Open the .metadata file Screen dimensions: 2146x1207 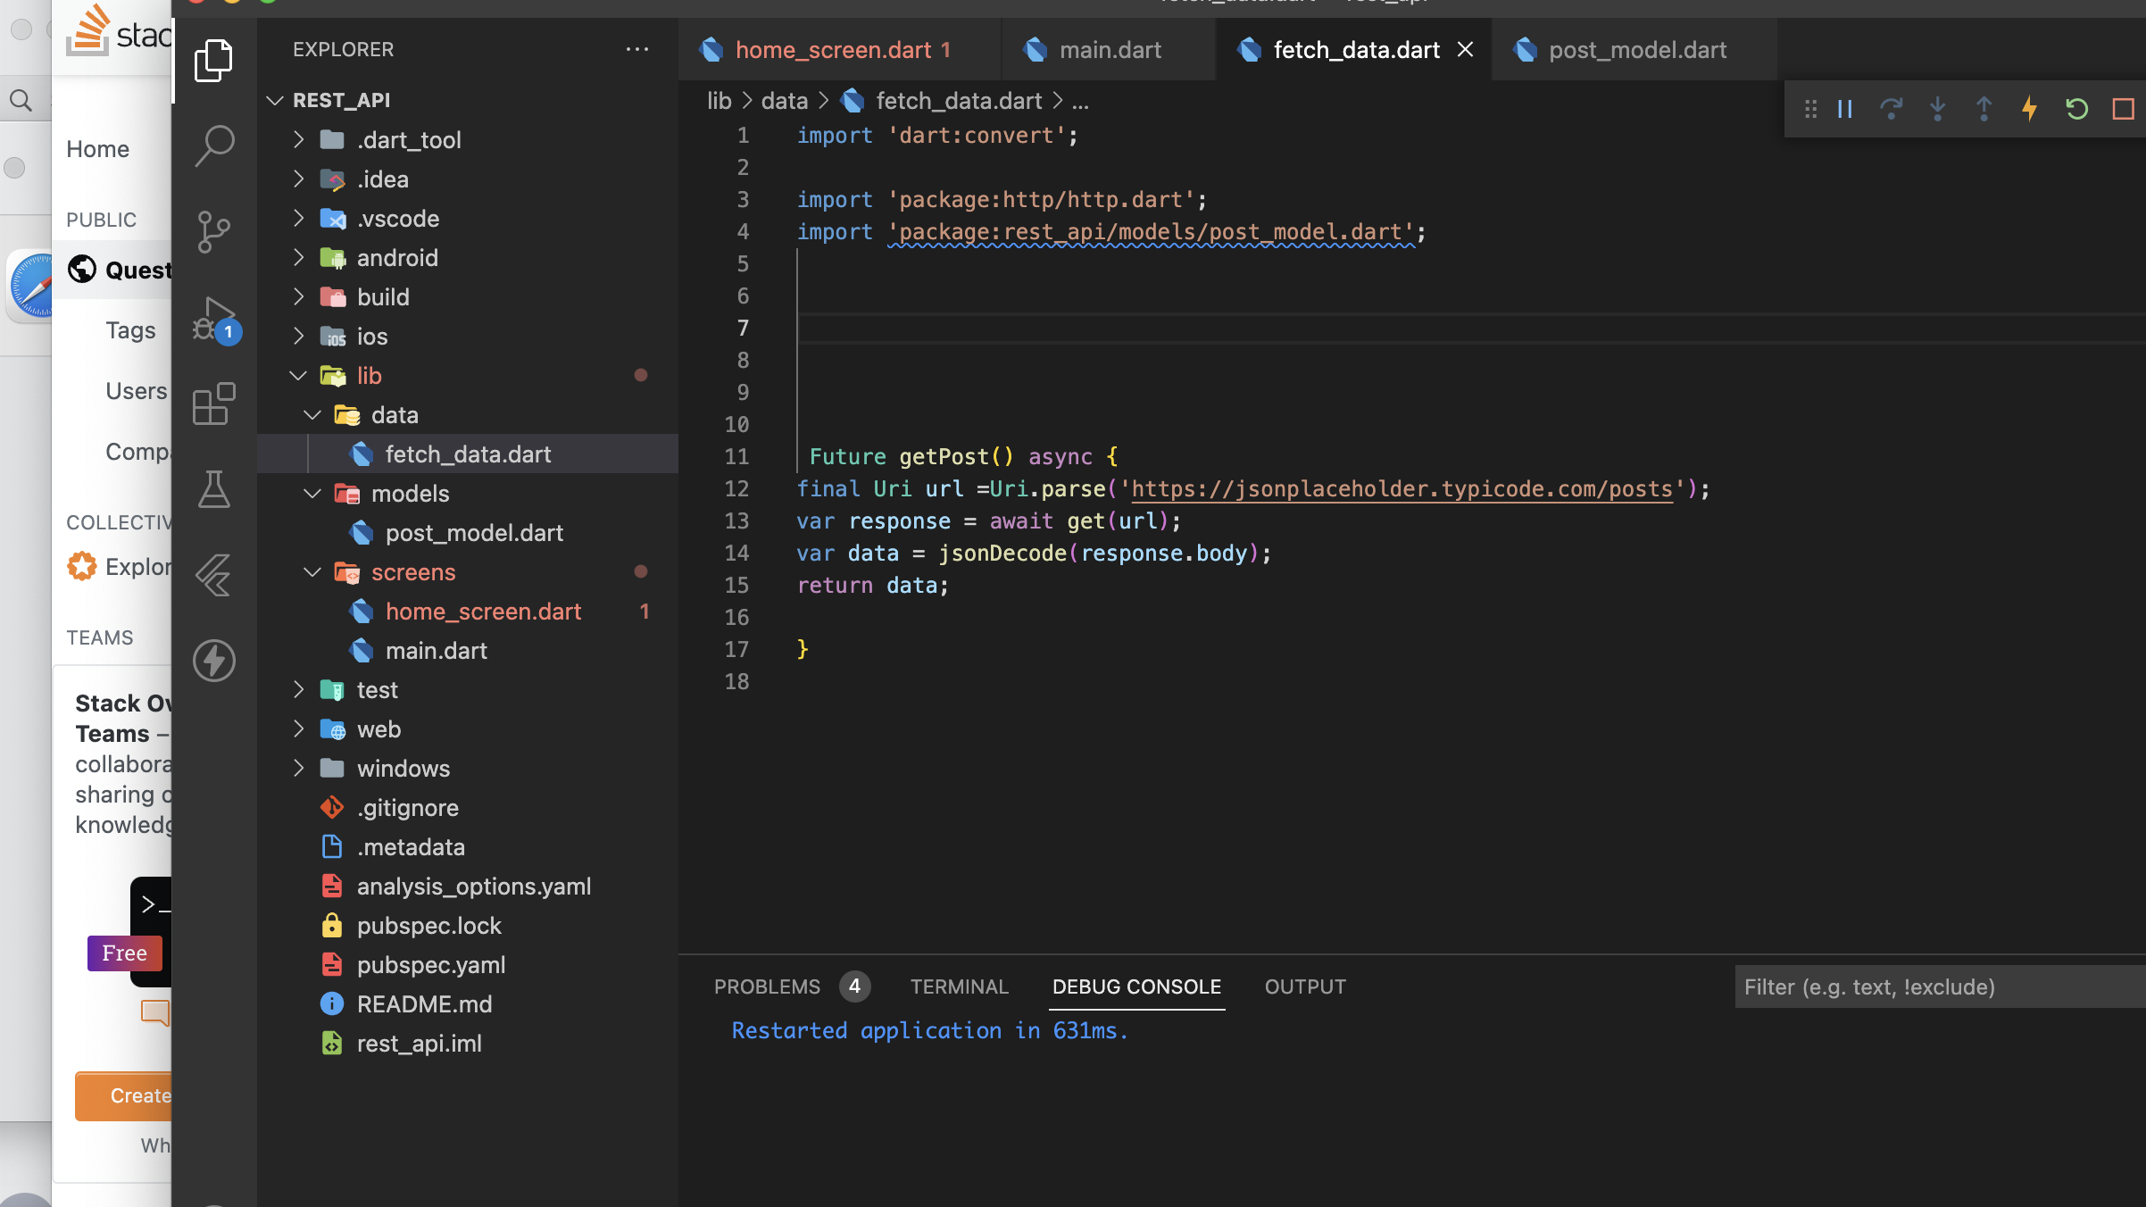pos(468,846)
